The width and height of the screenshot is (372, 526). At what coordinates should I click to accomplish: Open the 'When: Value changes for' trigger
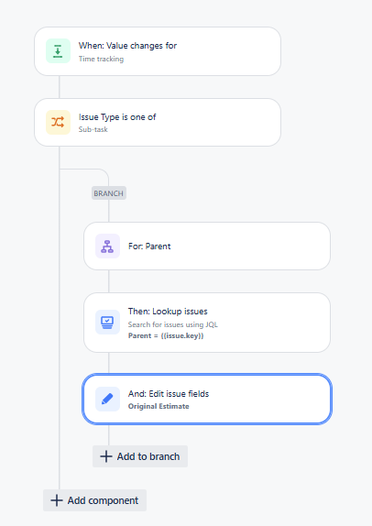click(158, 51)
